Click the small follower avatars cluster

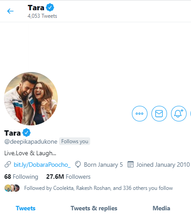(12, 188)
